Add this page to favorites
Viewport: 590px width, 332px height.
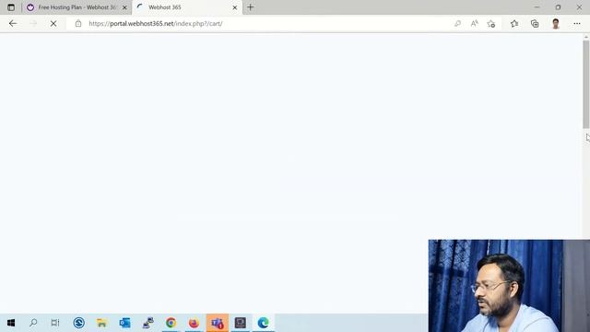click(x=491, y=24)
